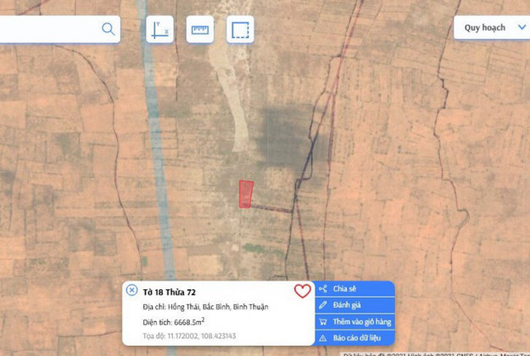Click the parcel title Tờ 18 Thửa 72
Image resolution: width=530 pixels, height=356 pixels.
pyautogui.click(x=169, y=292)
